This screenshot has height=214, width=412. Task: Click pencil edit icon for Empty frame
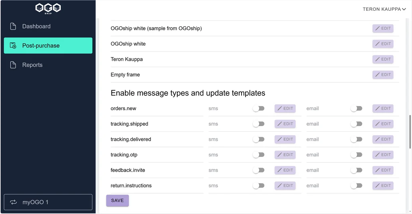click(377, 75)
